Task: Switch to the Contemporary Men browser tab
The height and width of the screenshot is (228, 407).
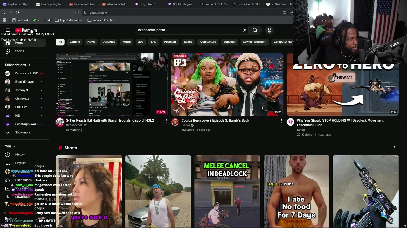Action: coord(50,4)
